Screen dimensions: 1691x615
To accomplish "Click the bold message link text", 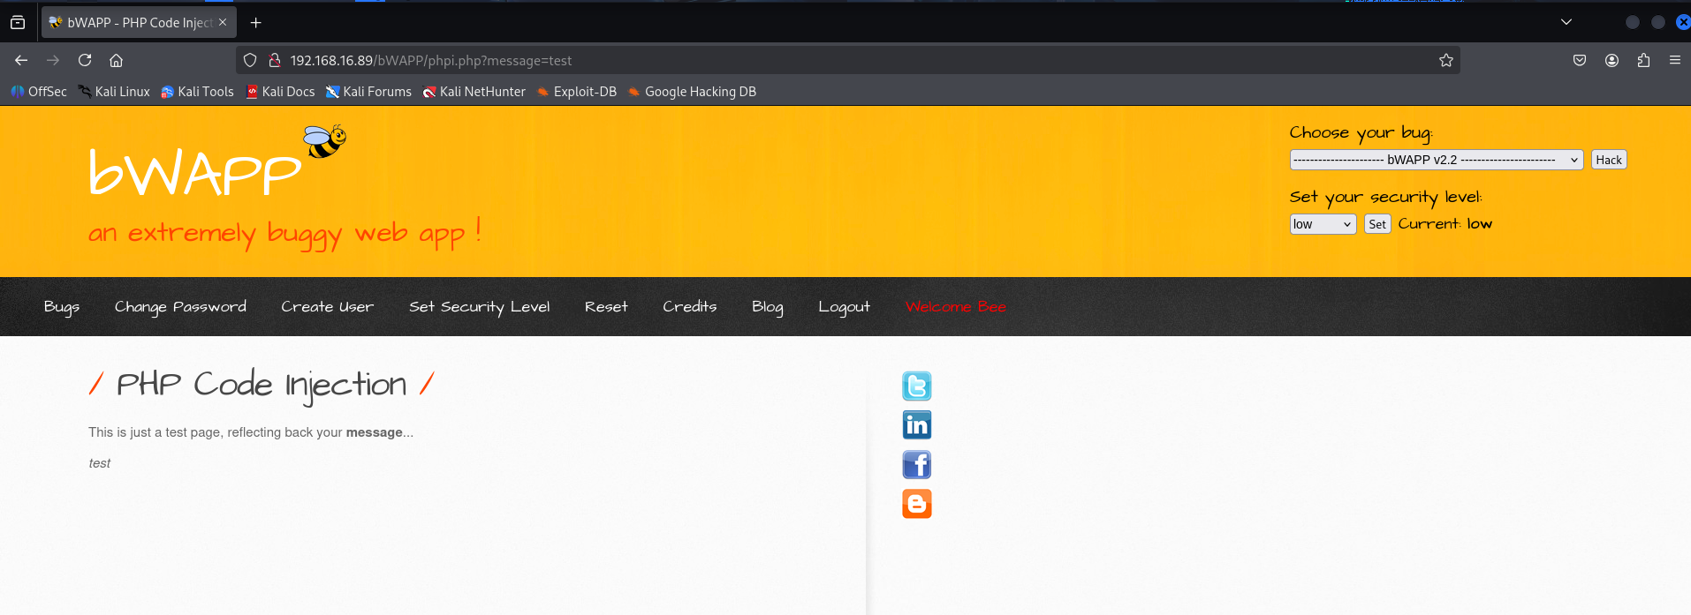I will [374, 432].
